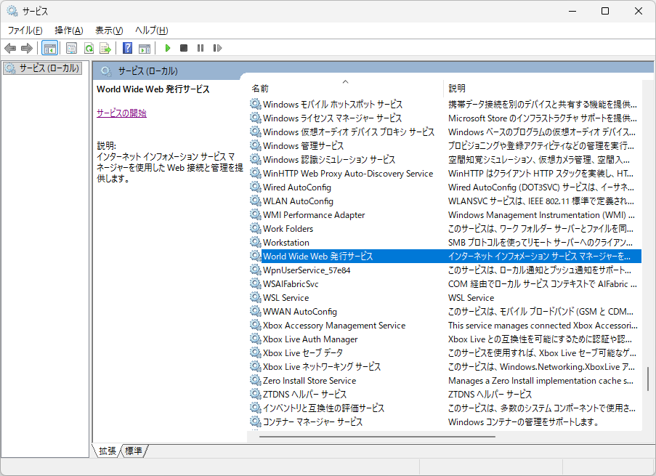This screenshot has height=476, width=656.
Task: Click the サービスの開始 link
Action: [x=121, y=113]
